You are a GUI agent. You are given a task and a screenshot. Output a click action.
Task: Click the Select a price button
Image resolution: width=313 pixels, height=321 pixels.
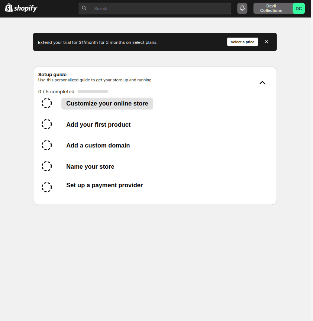242,42
